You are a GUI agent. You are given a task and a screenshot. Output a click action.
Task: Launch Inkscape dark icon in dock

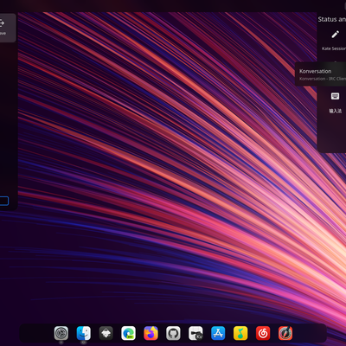coord(106,333)
